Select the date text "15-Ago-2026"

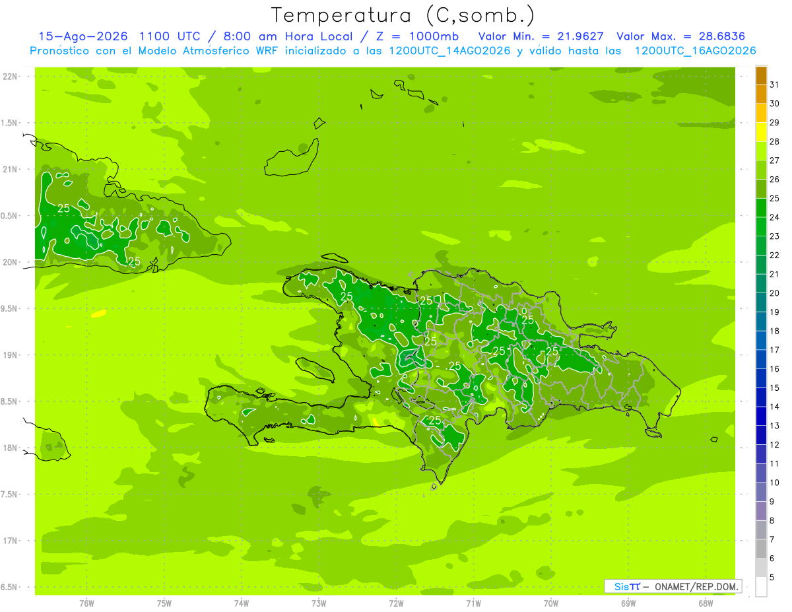(x=83, y=36)
